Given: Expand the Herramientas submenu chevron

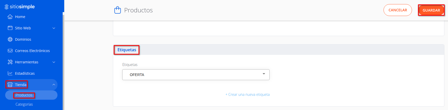Looking at the screenshot, I should click(x=54, y=62).
